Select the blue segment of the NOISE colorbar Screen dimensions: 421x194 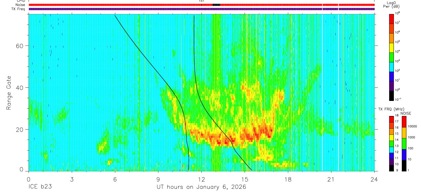405,155
